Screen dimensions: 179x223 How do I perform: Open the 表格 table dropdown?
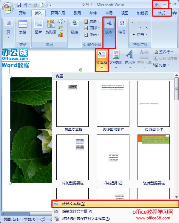pyautogui.click(x=23, y=29)
